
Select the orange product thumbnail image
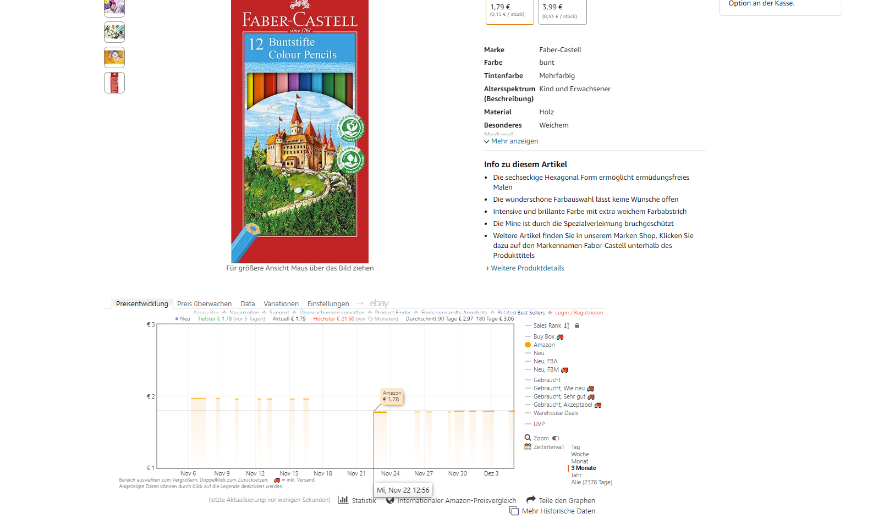pos(114,57)
